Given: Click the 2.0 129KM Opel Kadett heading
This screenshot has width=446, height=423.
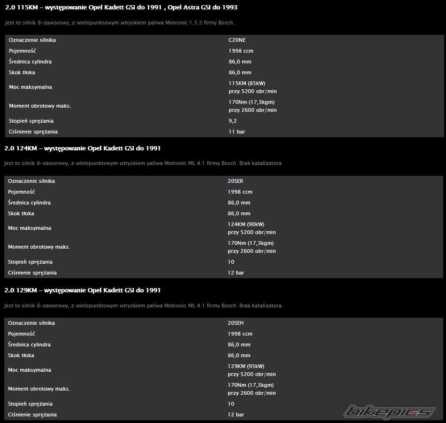Looking at the screenshot, I should (x=83, y=290).
